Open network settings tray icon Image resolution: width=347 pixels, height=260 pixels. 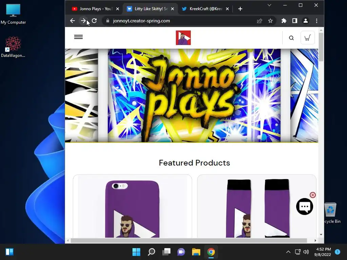(298, 252)
